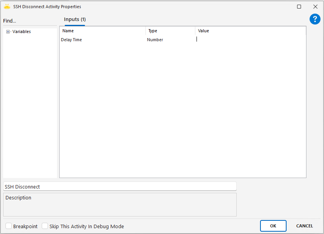Select the Variables tree item label
The image size is (324, 234).
(21, 32)
